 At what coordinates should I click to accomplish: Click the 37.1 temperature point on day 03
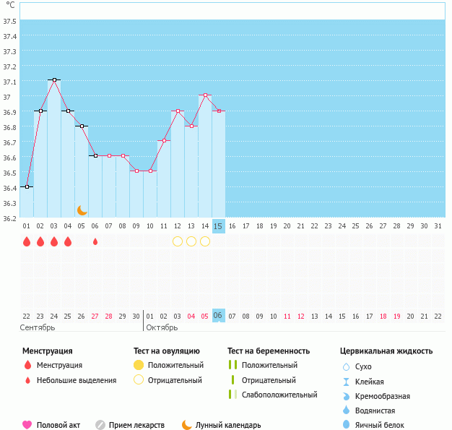click(x=54, y=80)
